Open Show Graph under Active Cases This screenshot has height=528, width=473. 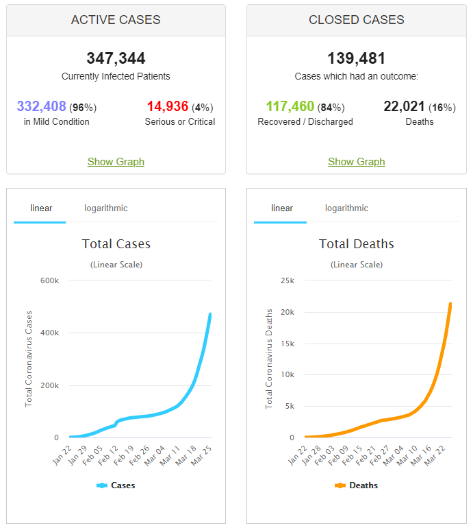[116, 162]
